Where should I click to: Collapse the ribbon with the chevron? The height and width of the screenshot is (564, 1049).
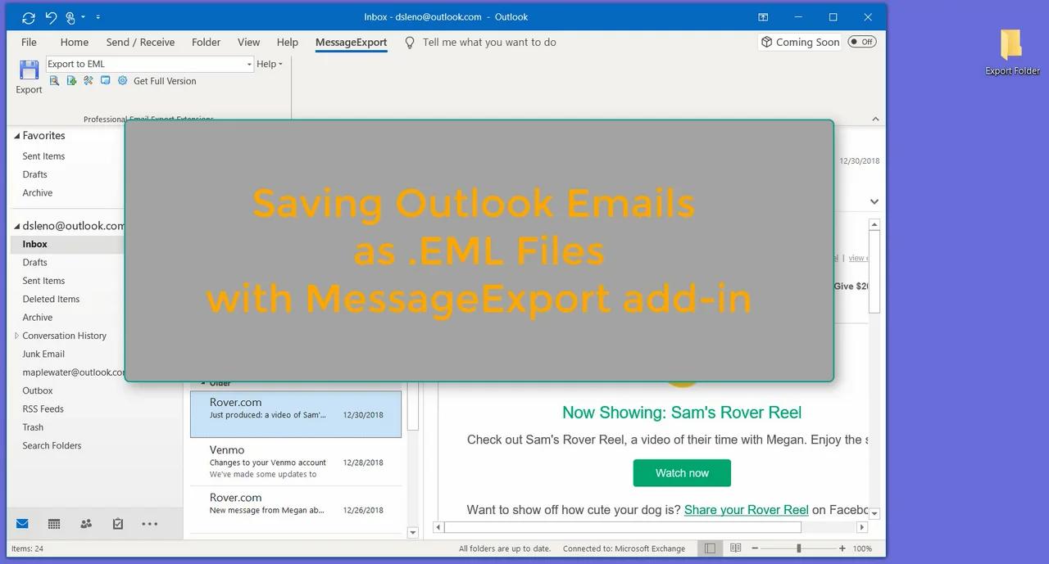874,119
